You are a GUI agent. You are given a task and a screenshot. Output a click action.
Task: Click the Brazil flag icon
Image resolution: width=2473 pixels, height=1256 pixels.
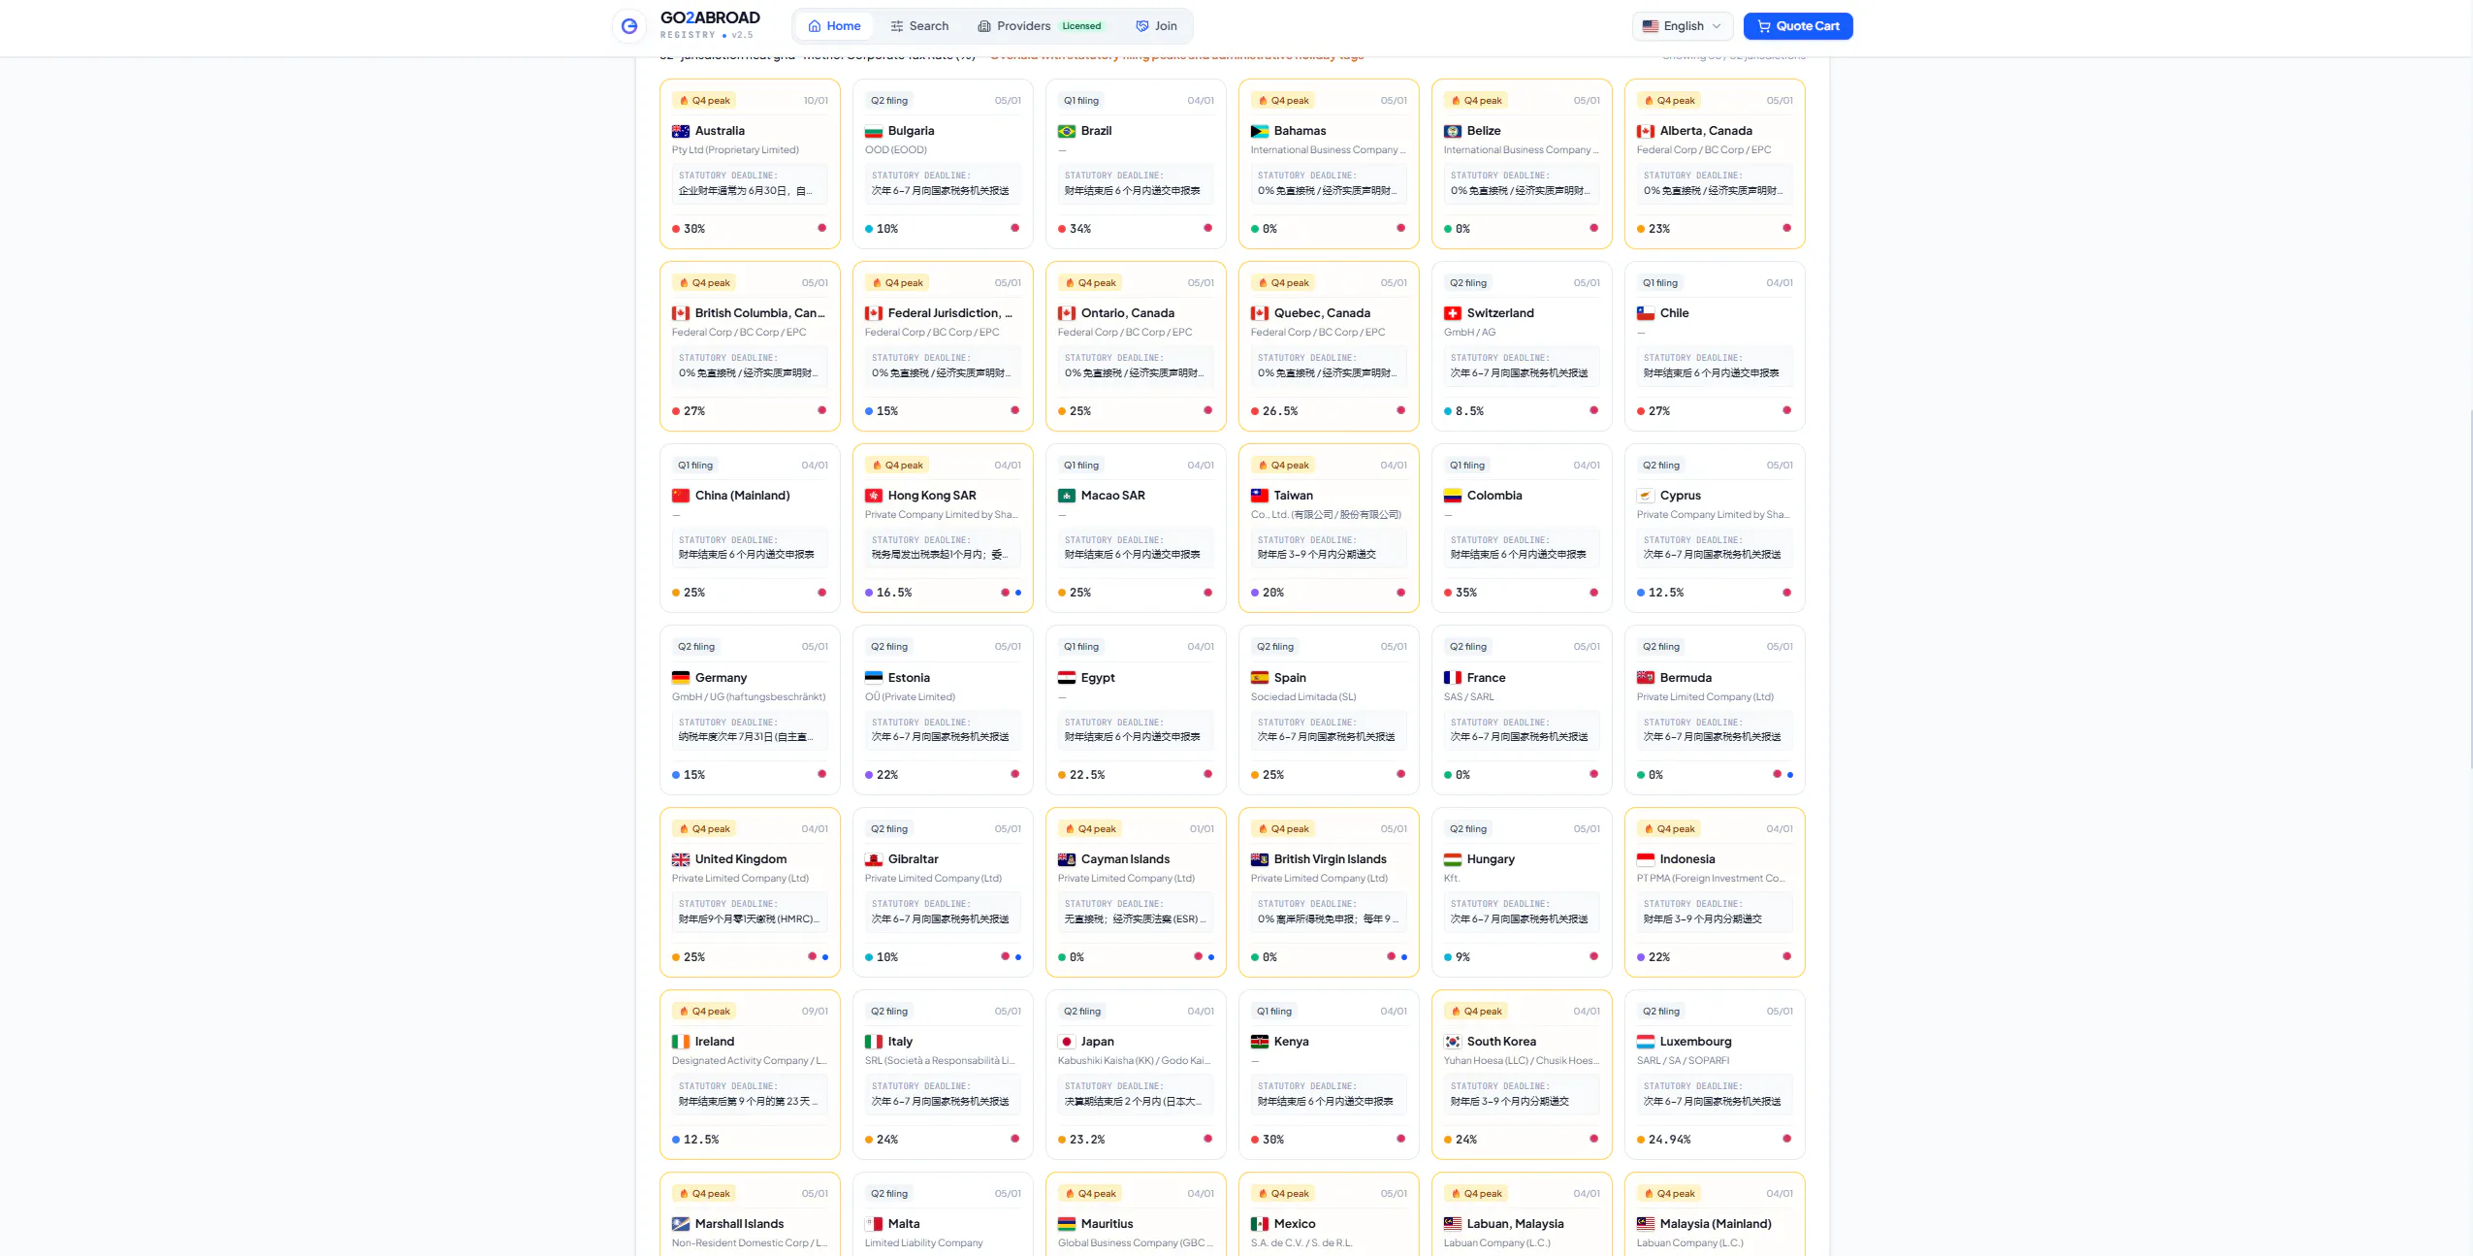tap(1067, 131)
